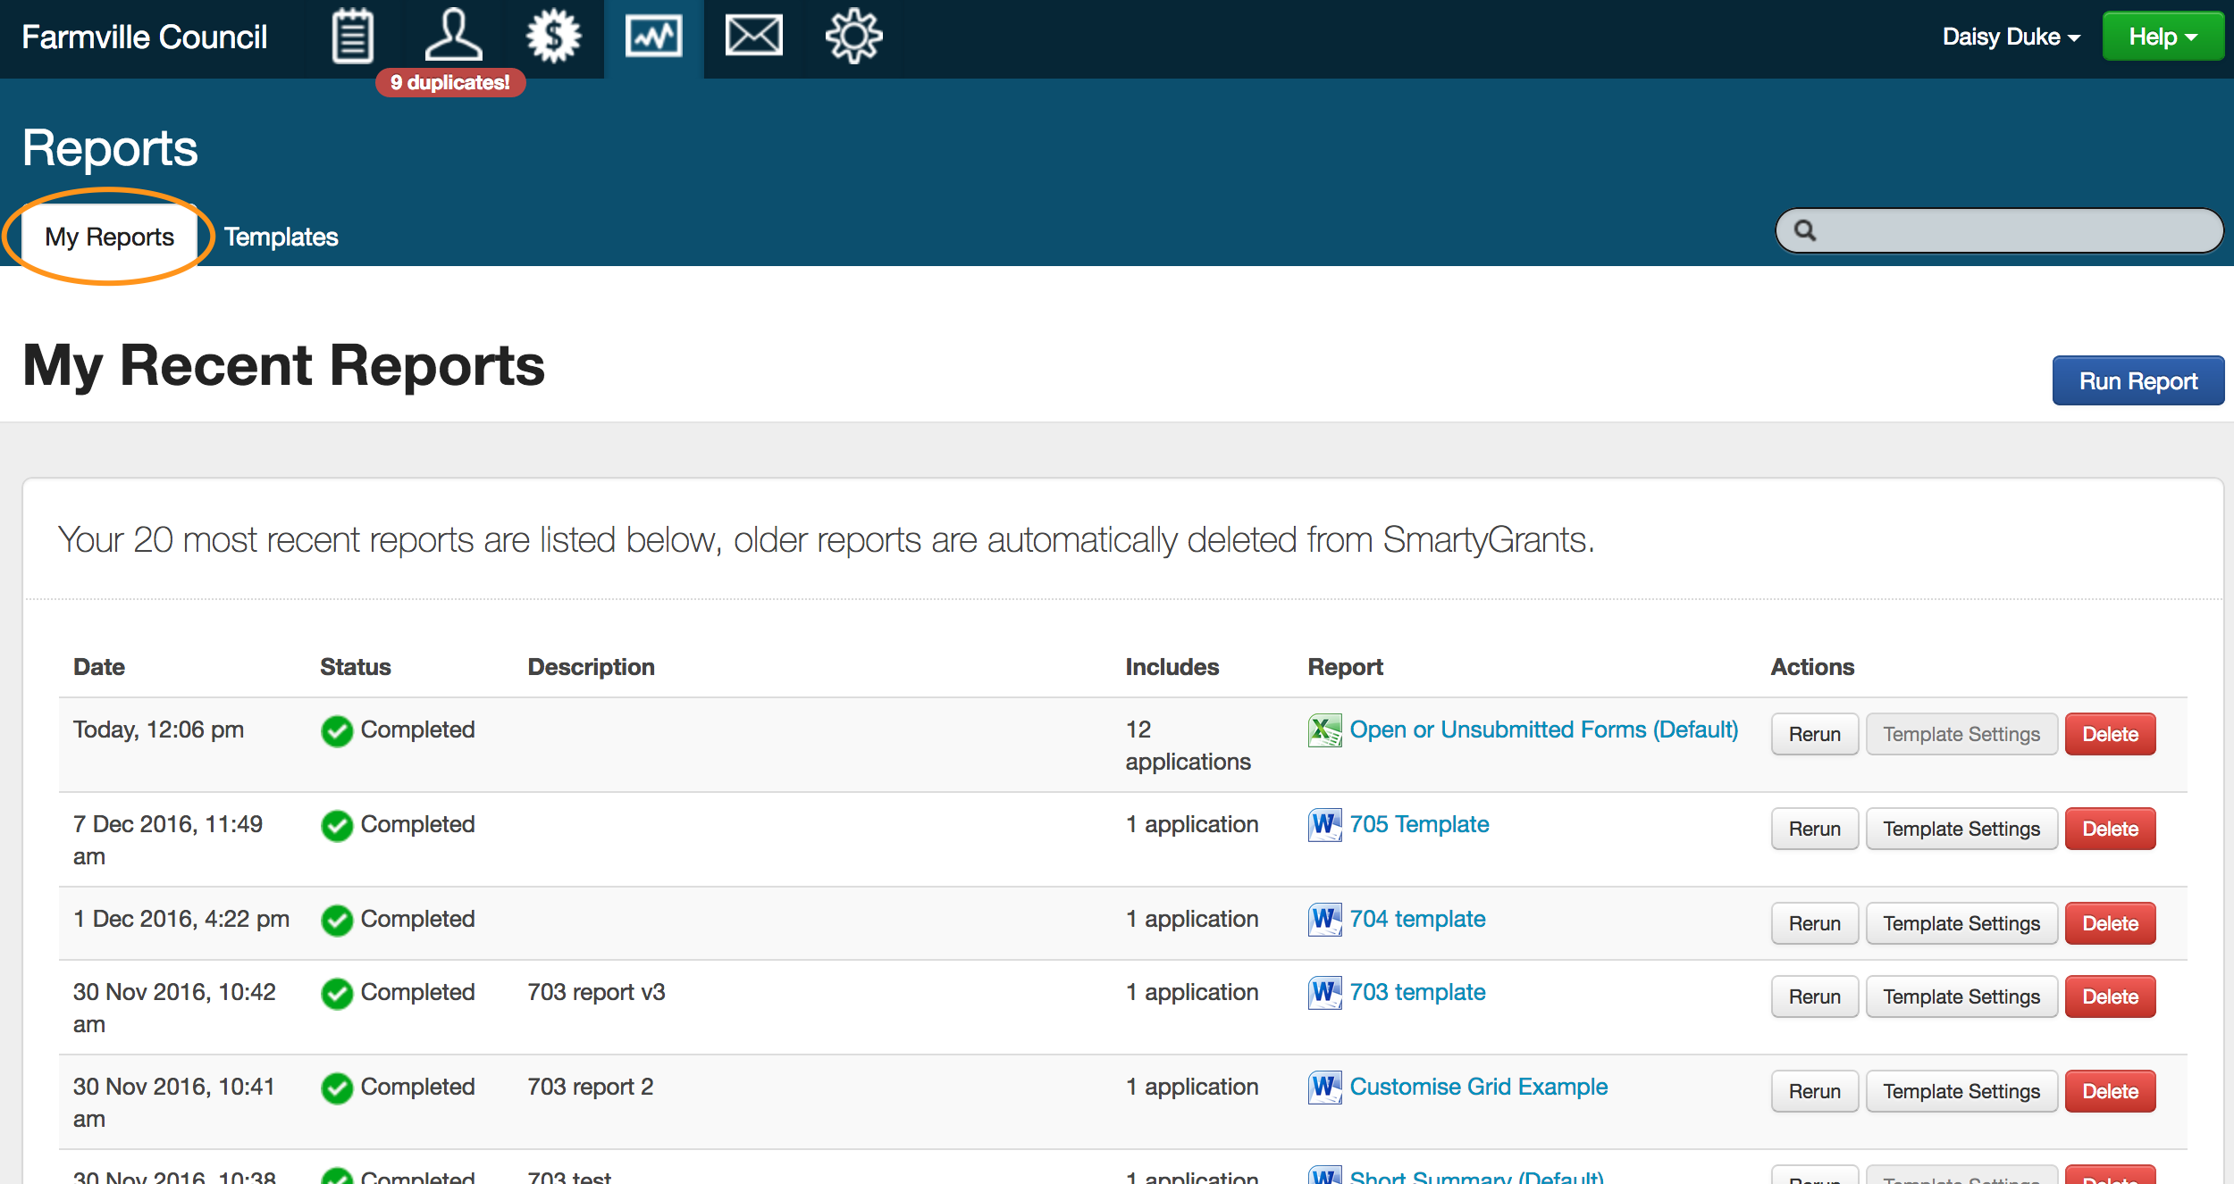Open the 704 template report link
Image resolution: width=2234 pixels, height=1184 pixels.
point(1416,919)
